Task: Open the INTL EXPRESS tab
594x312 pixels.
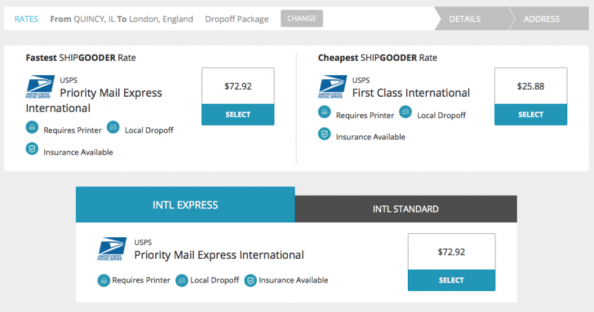Action: tap(185, 205)
